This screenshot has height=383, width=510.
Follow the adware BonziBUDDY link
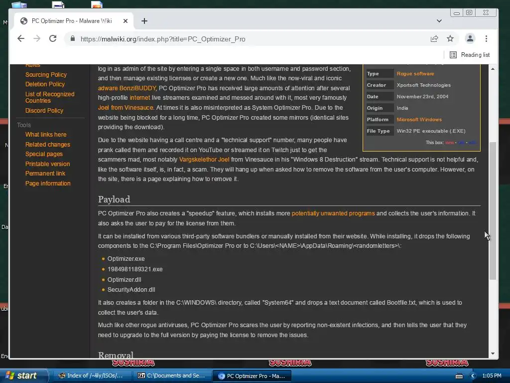(x=127, y=88)
